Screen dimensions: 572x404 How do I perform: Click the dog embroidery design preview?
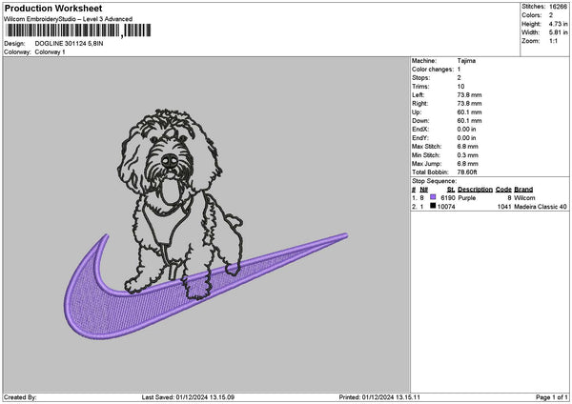(x=180, y=204)
